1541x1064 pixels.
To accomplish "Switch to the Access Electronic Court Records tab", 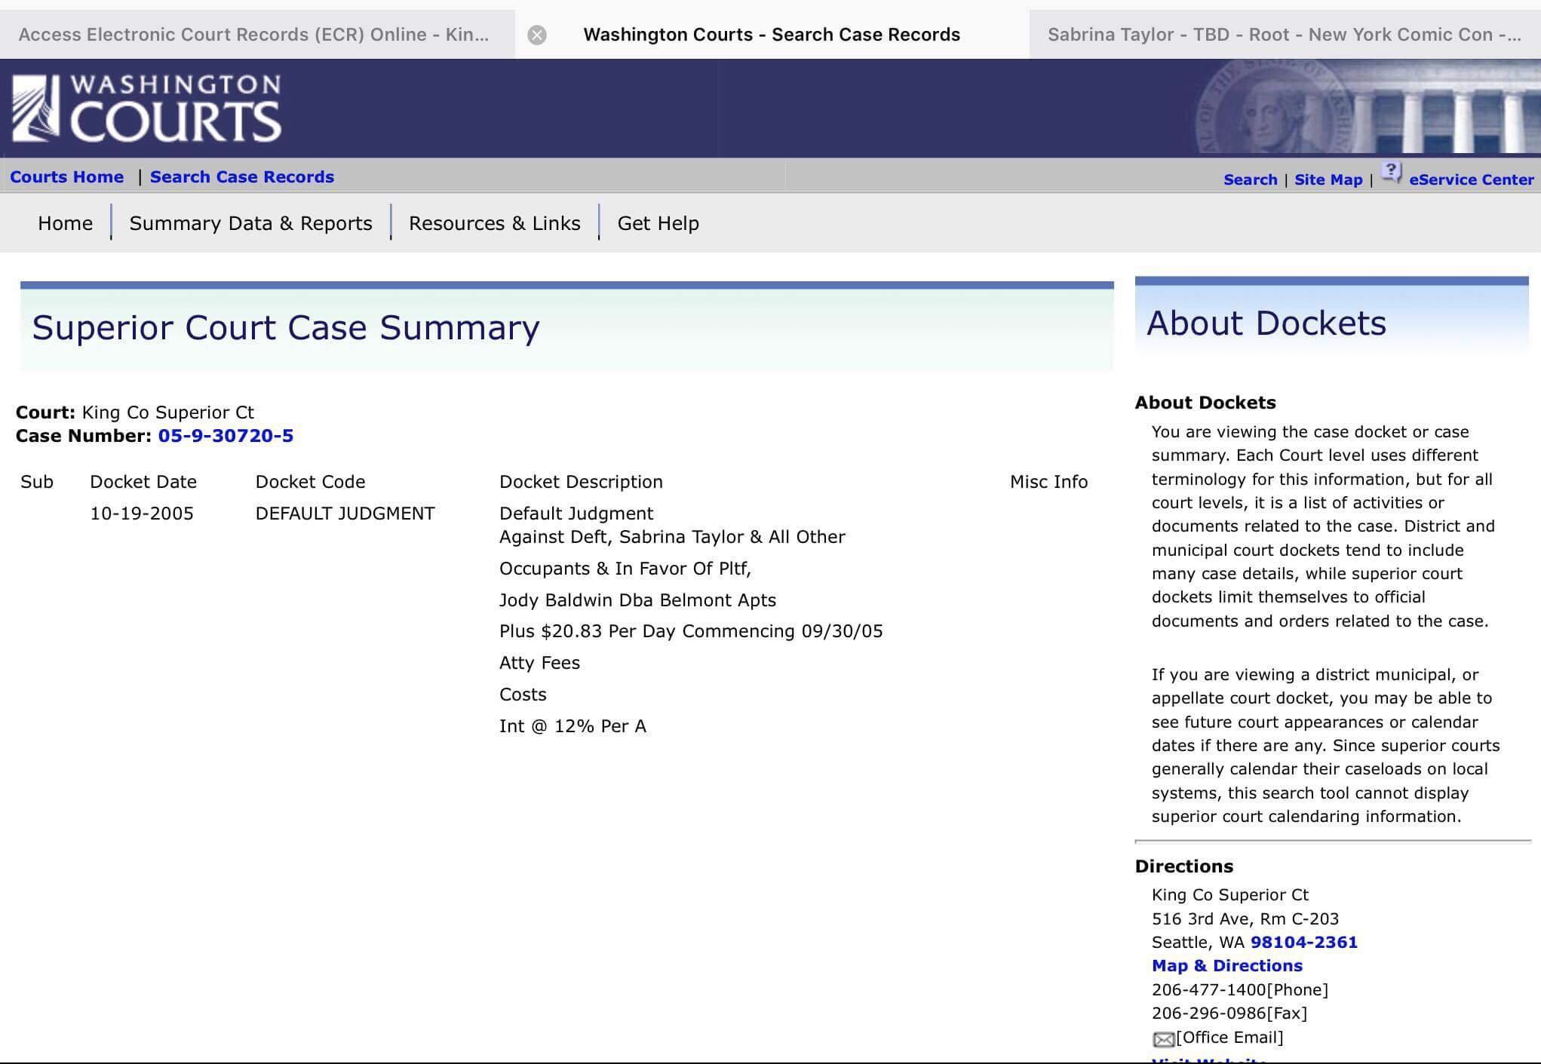I will [x=253, y=35].
